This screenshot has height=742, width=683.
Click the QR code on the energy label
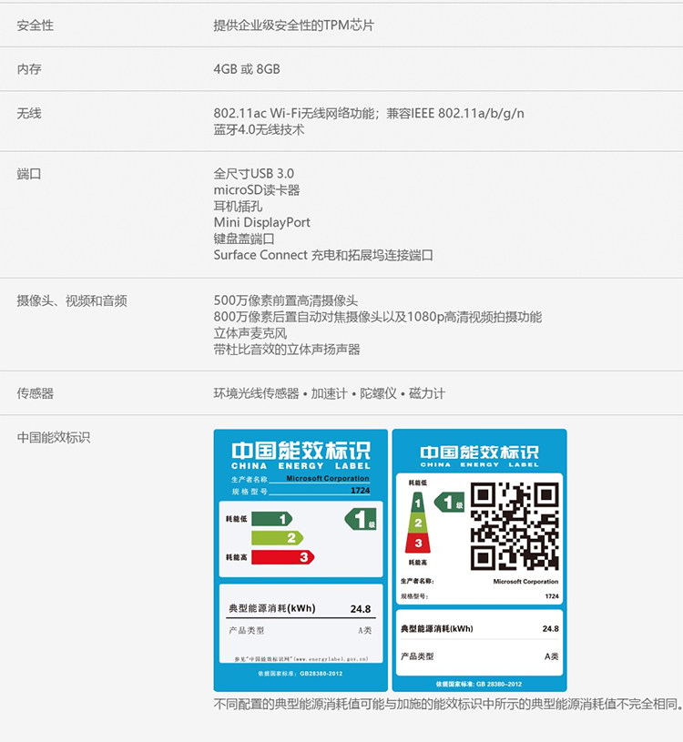[x=515, y=525]
